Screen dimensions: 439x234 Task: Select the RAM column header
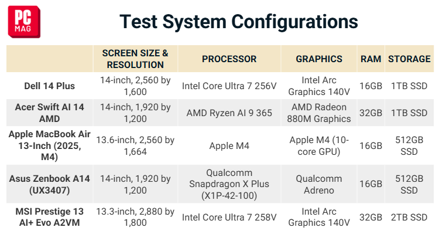tap(371, 59)
